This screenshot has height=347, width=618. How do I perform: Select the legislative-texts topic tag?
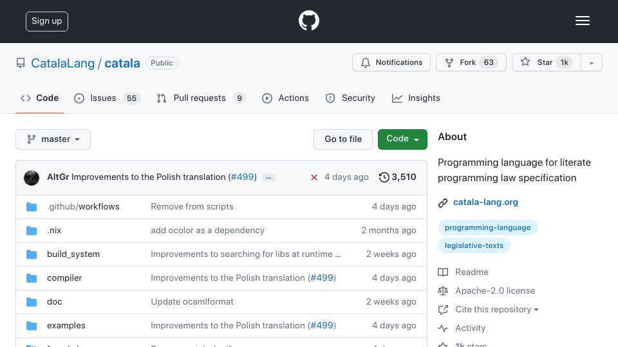coord(474,245)
